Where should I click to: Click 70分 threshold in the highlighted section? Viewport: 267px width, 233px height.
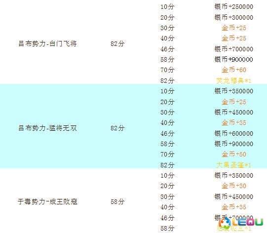pos(167,154)
